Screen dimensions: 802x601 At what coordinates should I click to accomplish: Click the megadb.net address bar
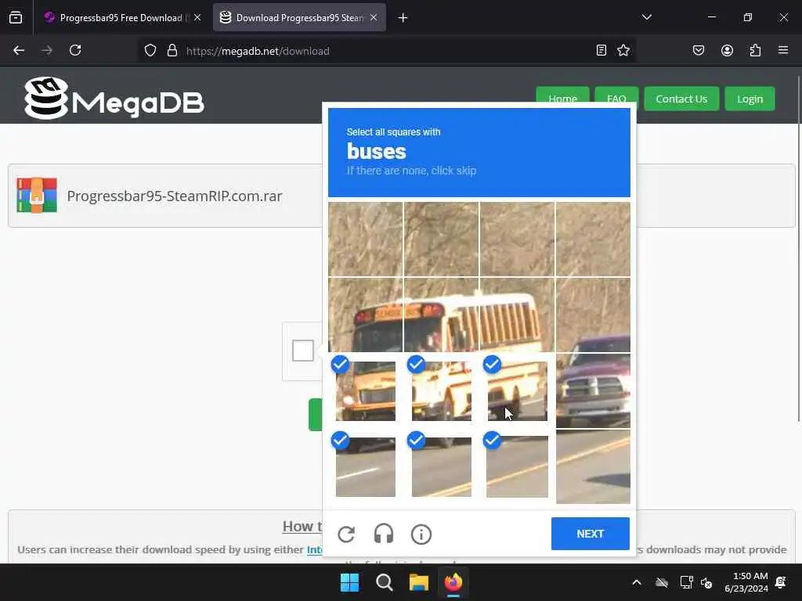pos(386,51)
